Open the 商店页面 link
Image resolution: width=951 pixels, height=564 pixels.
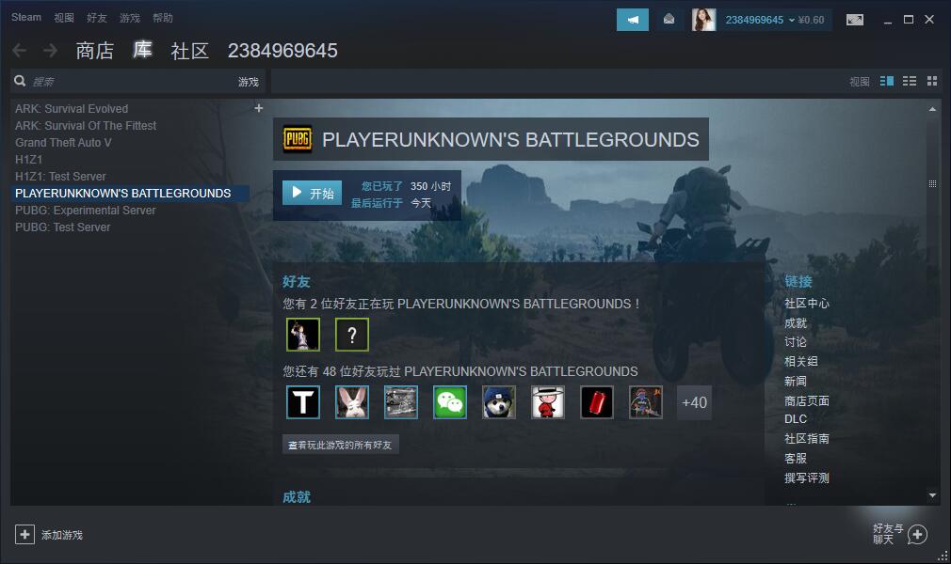click(x=806, y=400)
